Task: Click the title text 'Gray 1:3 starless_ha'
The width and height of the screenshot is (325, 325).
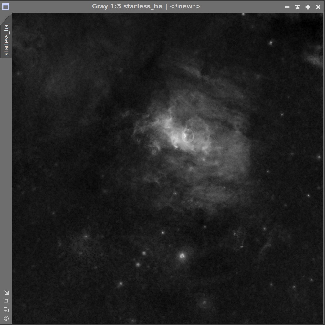Action: click(x=127, y=6)
